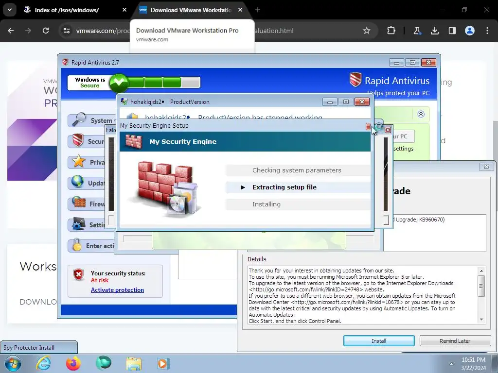Click the Activate protection link

[x=117, y=289]
